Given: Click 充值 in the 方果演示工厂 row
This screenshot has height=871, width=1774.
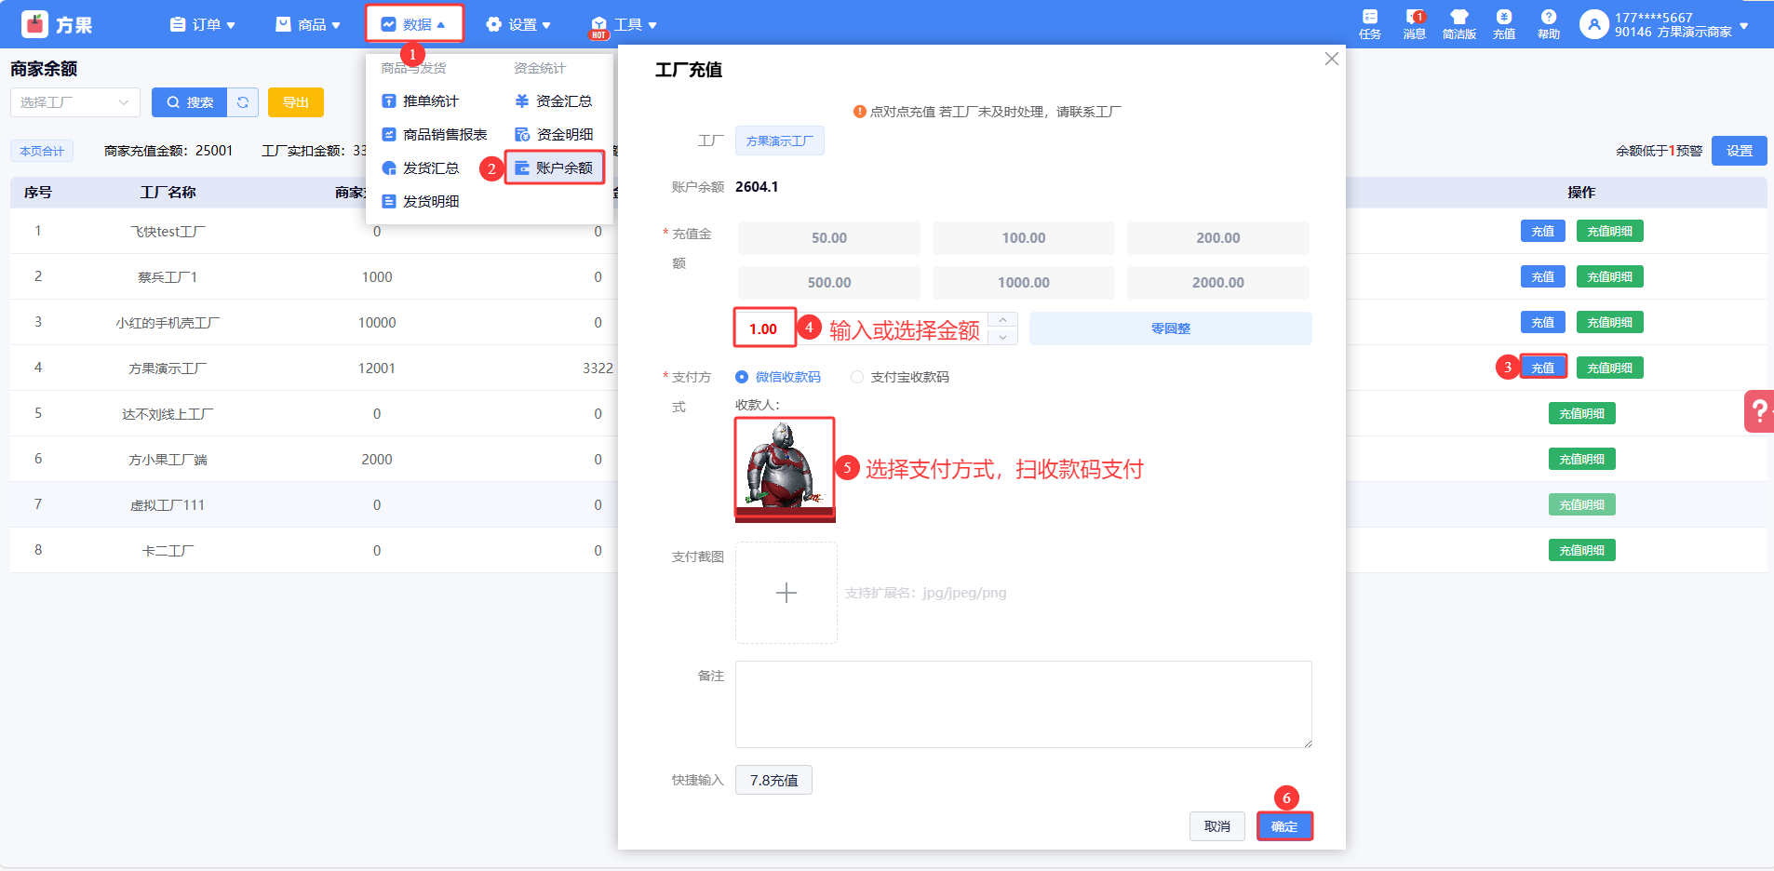Looking at the screenshot, I should click(1543, 368).
